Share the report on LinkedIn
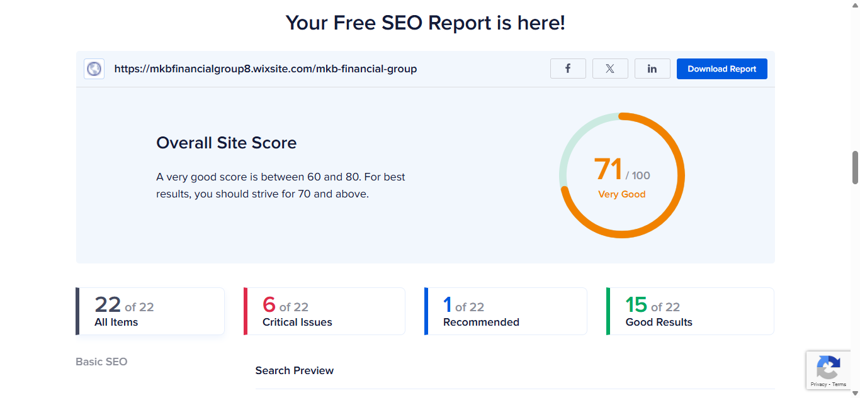860x398 pixels. (x=652, y=69)
